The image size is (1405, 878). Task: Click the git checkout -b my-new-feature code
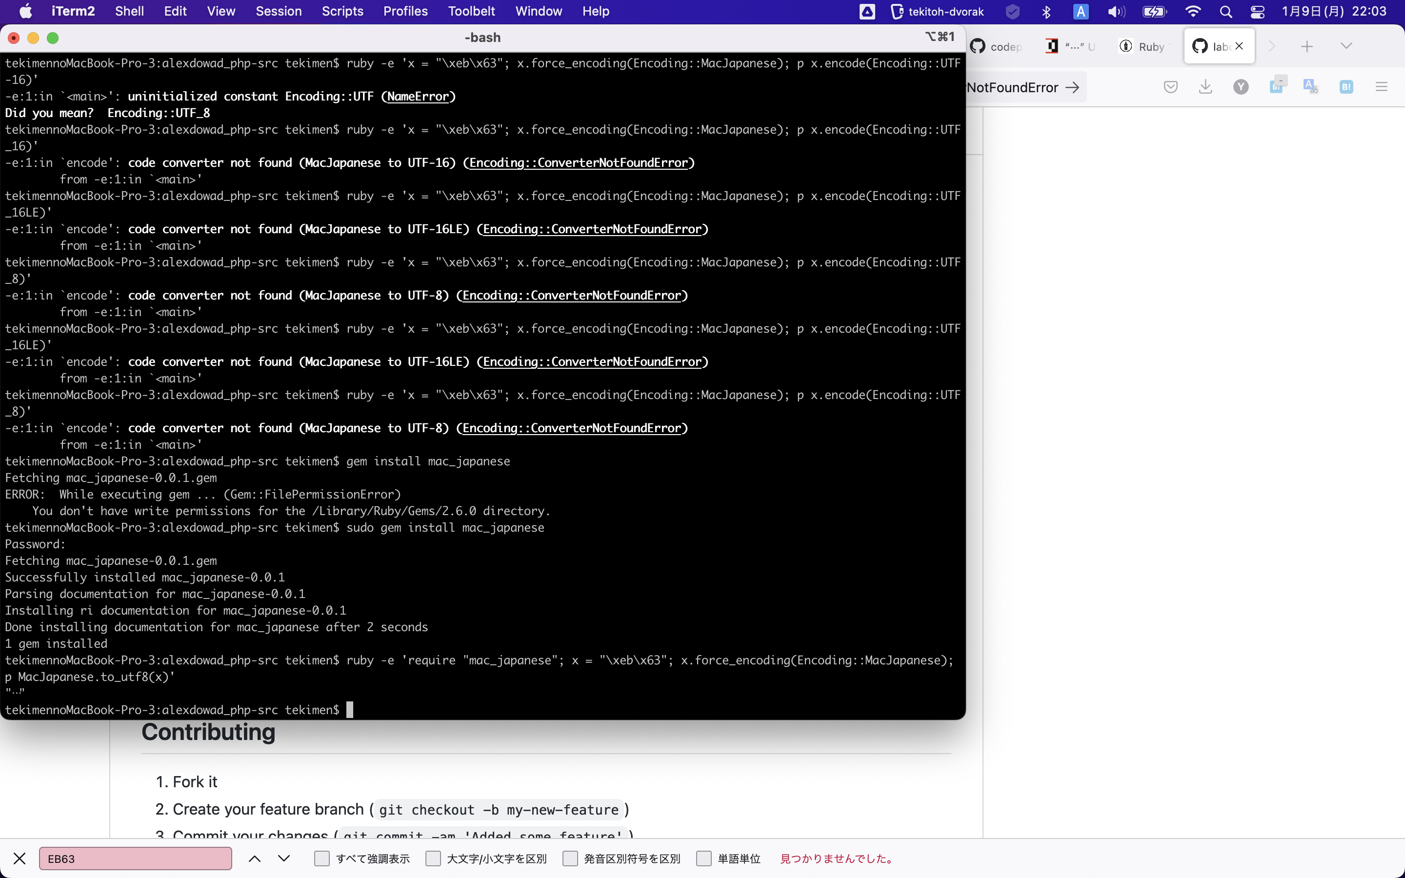[x=499, y=810]
